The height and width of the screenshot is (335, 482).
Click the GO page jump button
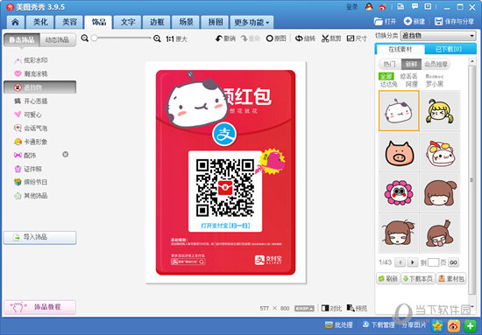point(453,262)
